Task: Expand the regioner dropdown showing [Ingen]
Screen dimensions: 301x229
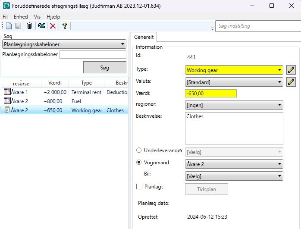Action: 234,105
